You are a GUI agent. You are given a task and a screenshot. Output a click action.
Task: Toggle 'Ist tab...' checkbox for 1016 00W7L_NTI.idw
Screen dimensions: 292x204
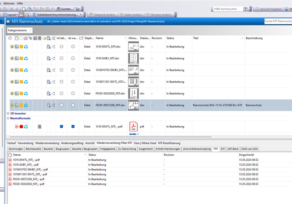click(x=61, y=47)
